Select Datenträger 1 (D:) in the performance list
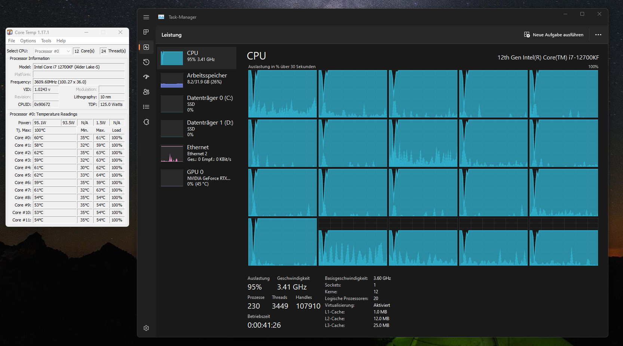The width and height of the screenshot is (623, 346). (197, 128)
